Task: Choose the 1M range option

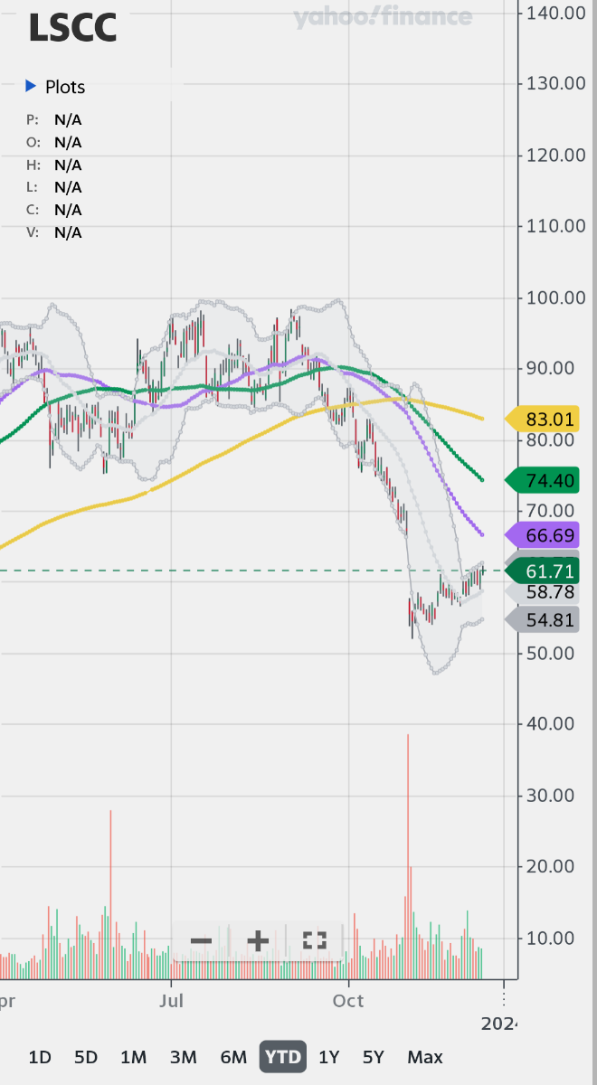Action: click(133, 1057)
